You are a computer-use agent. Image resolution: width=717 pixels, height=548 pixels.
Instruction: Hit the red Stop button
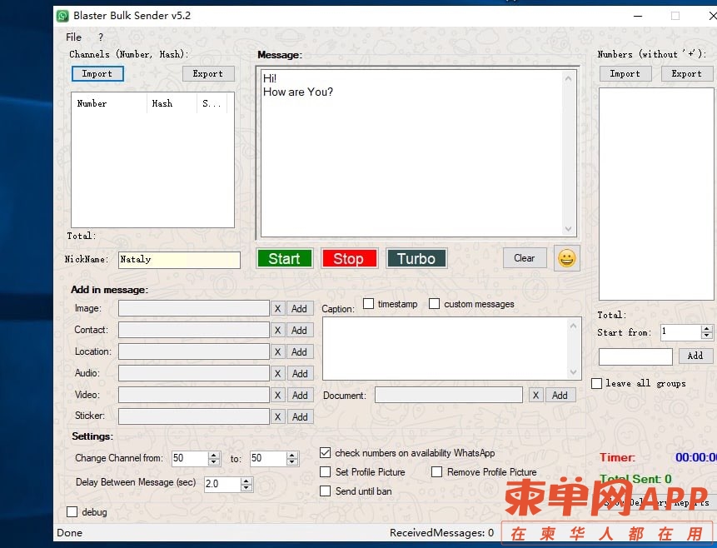(x=350, y=258)
